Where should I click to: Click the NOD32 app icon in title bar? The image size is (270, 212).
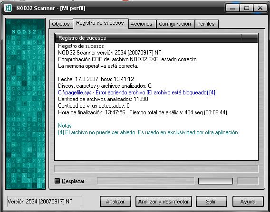click(x=8, y=8)
